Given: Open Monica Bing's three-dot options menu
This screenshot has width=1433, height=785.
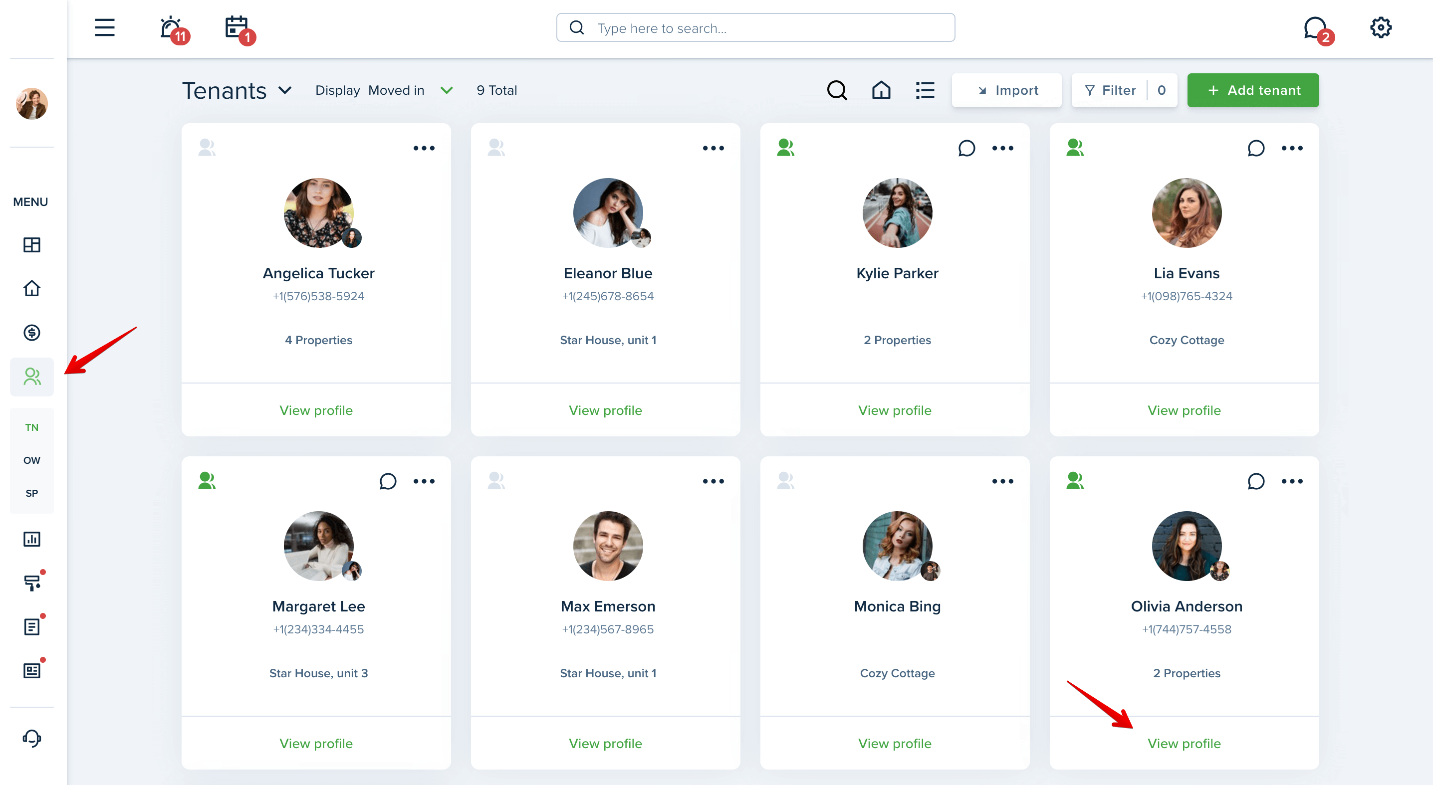Looking at the screenshot, I should pos(1002,481).
